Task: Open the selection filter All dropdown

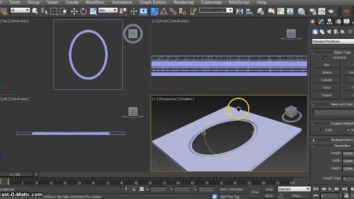Action: tap(20, 10)
